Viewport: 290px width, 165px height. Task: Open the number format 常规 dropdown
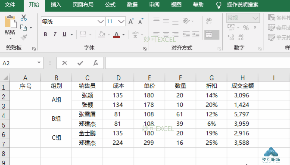point(255,18)
